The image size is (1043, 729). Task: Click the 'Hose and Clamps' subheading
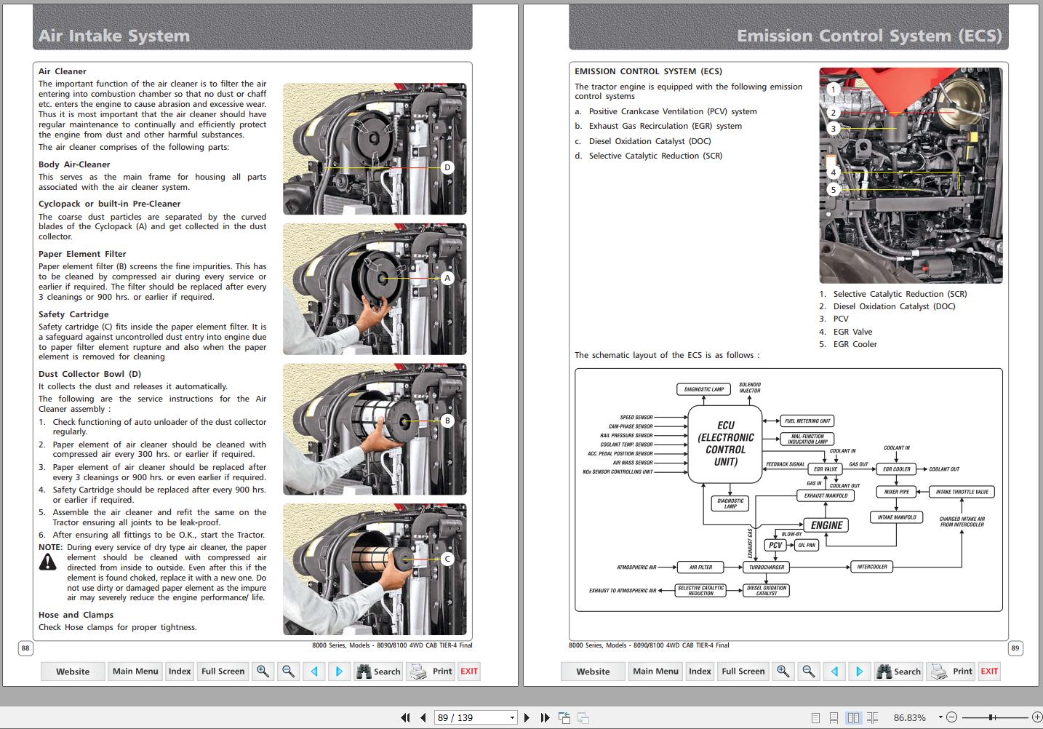click(76, 615)
